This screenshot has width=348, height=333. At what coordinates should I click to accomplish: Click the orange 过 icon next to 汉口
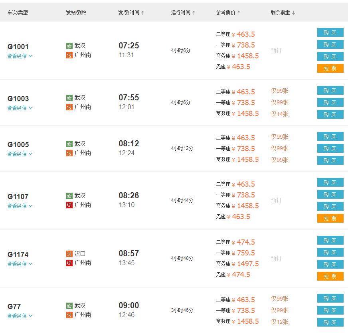point(69,253)
